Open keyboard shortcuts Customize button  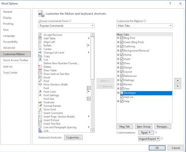(73, 137)
